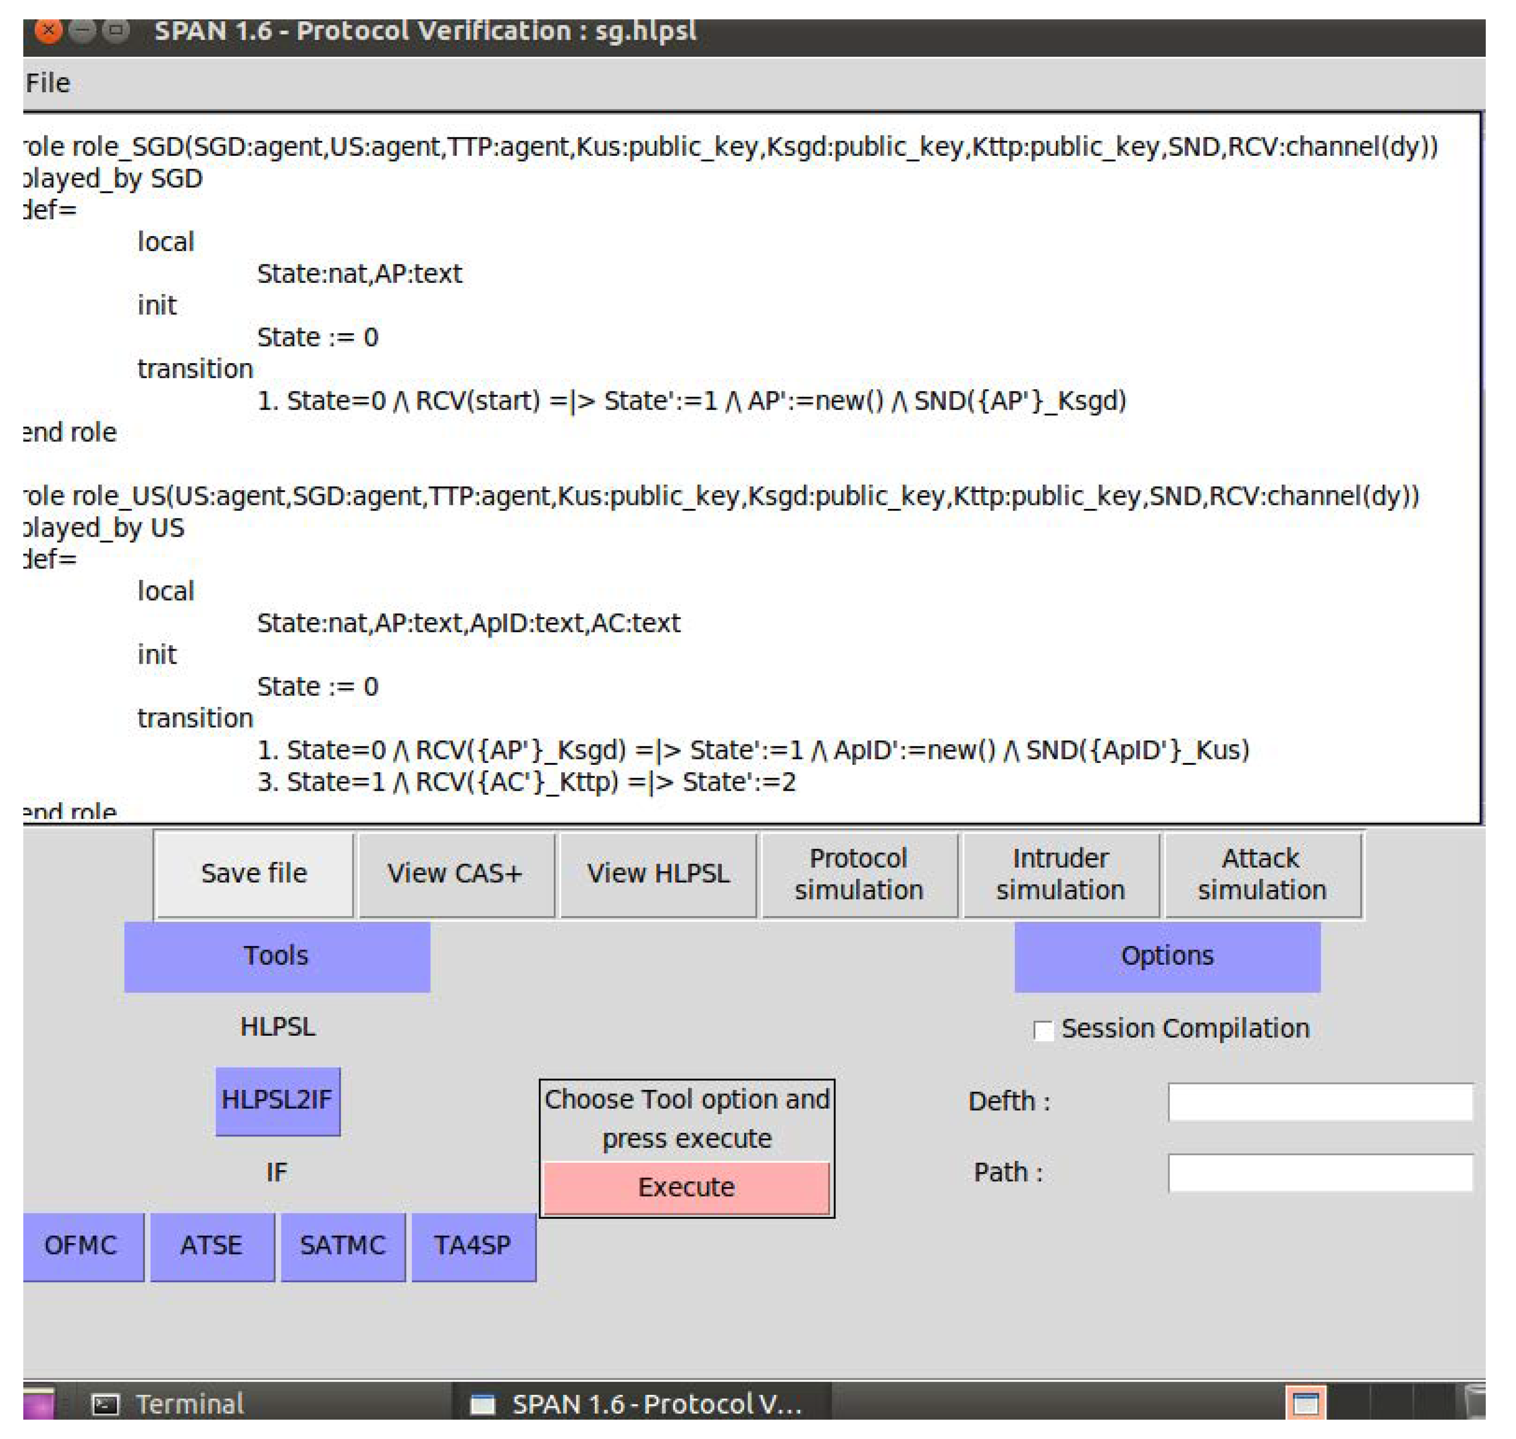
Task: Select the HLPSL2IF tool
Action: coord(277,1100)
